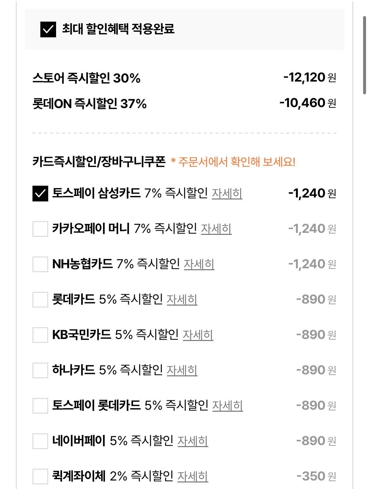Open 자세히 details for 네이버페이
Screen dimensions: 369x489
point(193,441)
